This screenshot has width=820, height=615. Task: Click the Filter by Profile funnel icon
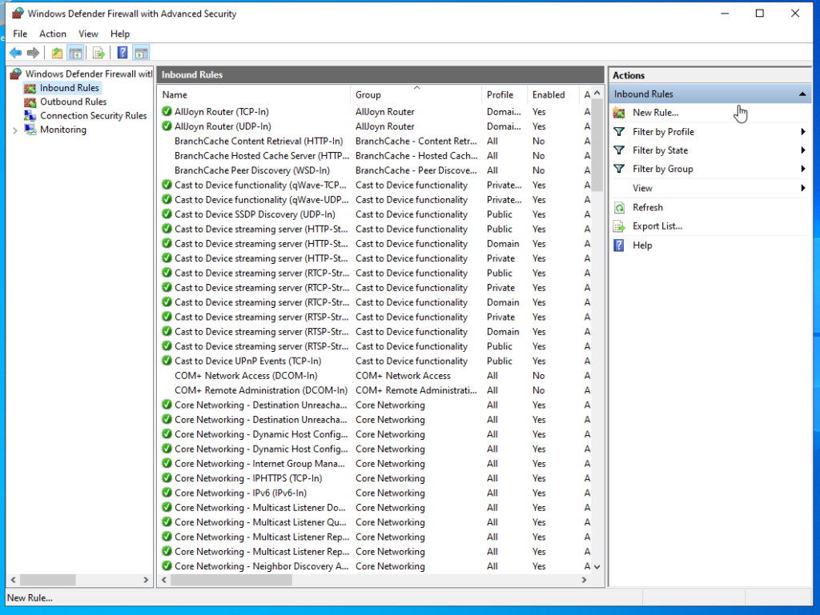coord(619,132)
